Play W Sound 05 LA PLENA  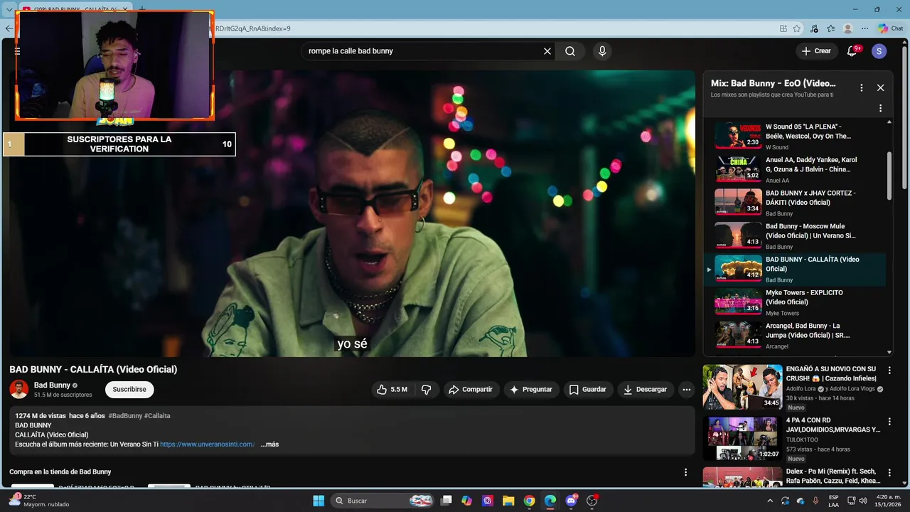point(795,136)
